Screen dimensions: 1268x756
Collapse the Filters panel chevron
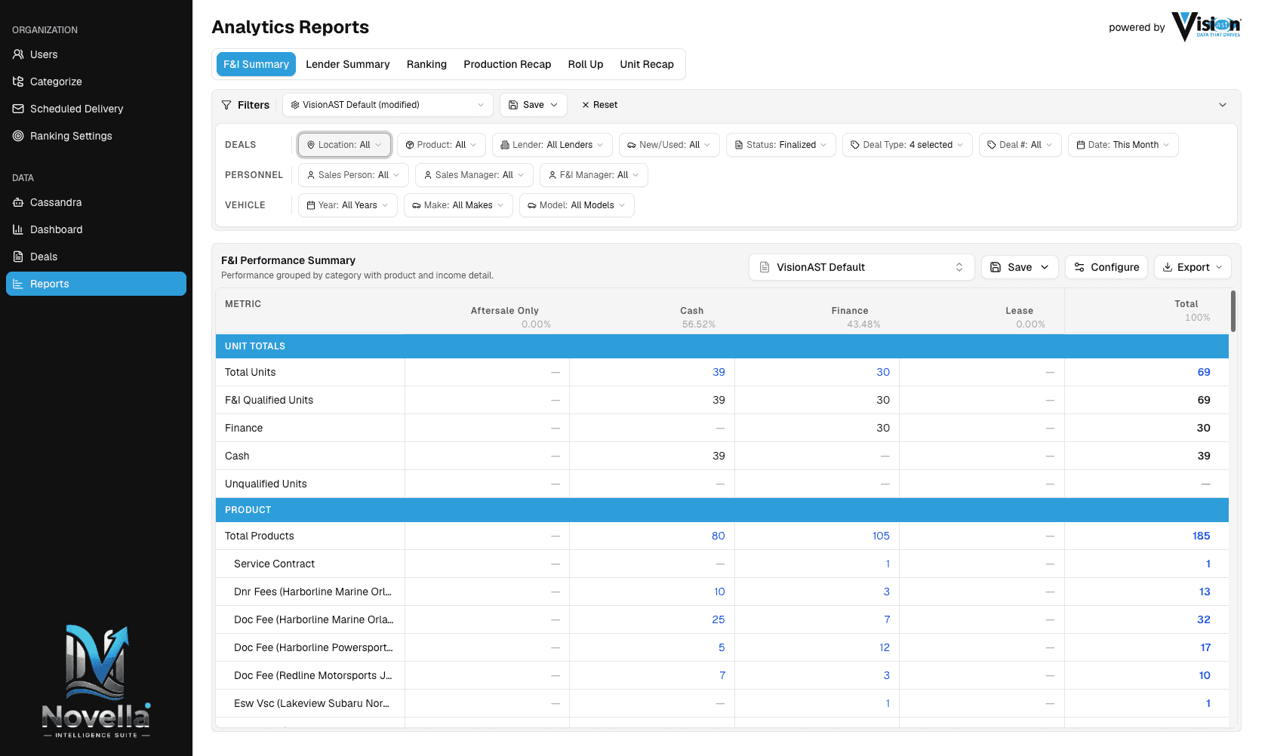tap(1223, 105)
